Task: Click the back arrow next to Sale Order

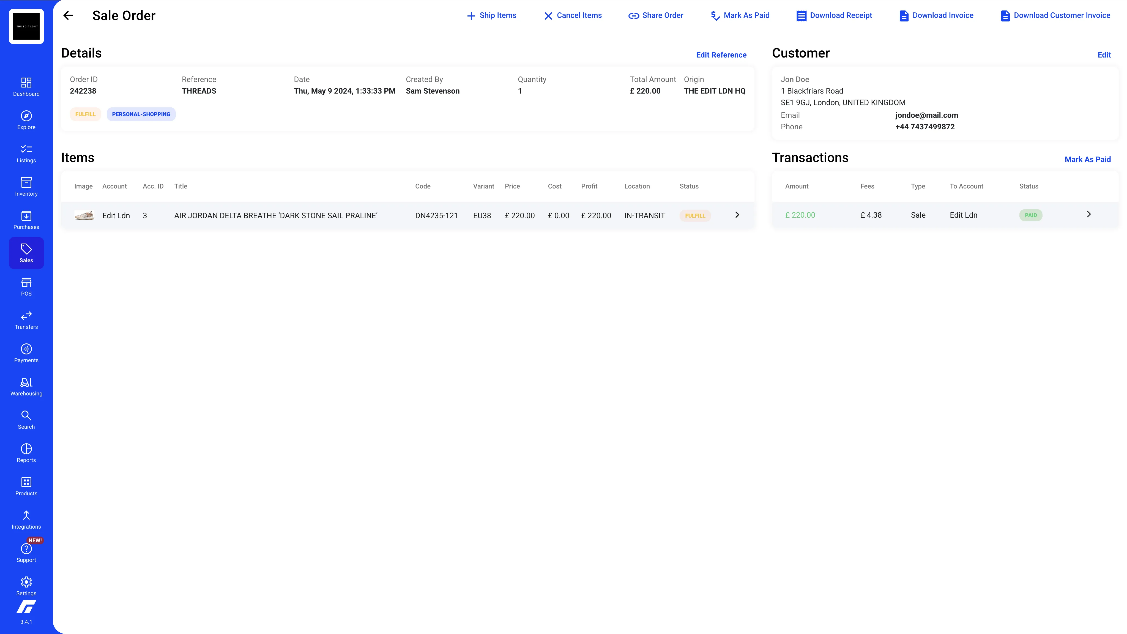Action: click(x=69, y=15)
